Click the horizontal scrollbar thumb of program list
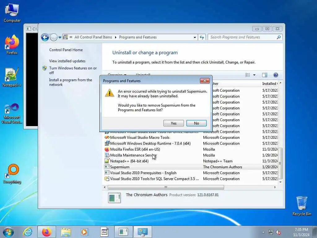The height and width of the screenshot is (238, 317). pyautogui.click(x=166, y=187)
